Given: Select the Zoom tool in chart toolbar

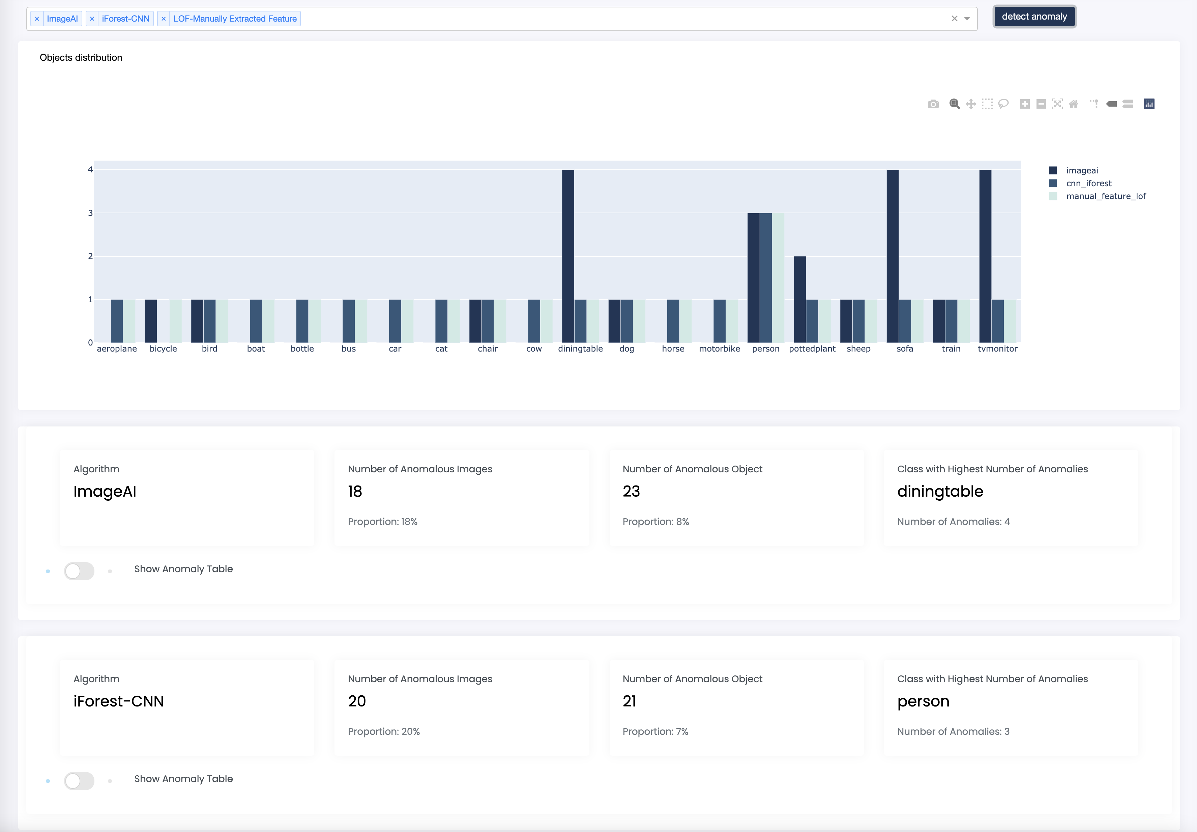Looking at the screenshot, I should [954, 104].
